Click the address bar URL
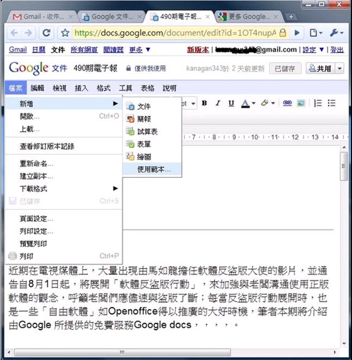The height and width of the screenshot is (360, 352). pos(175,33)
